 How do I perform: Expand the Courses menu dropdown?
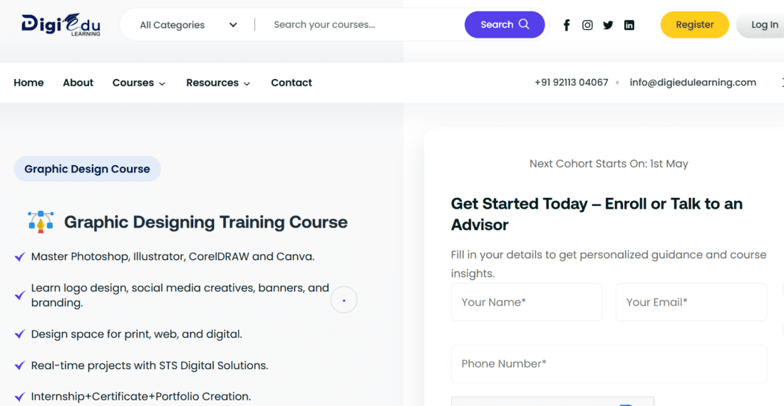[x=139, y=83]
